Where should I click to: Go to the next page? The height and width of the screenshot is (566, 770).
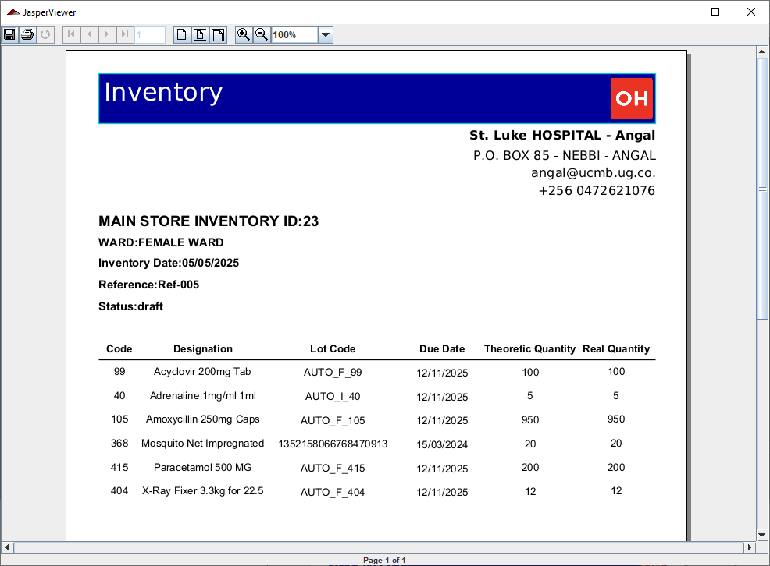point(107,34)
